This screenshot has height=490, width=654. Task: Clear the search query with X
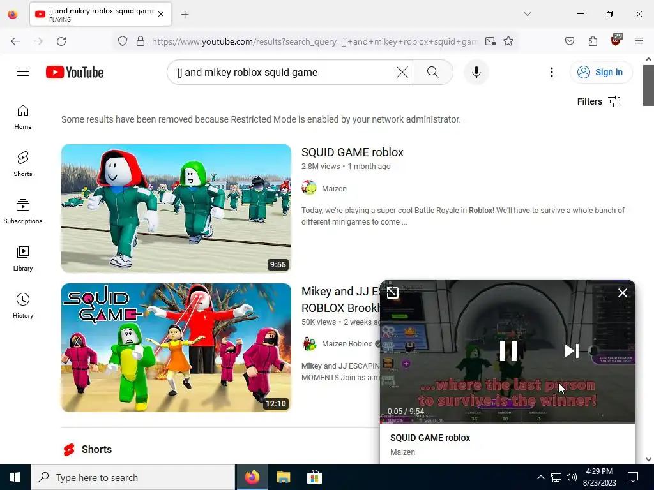pyautogui.click(x=402, y=72)
